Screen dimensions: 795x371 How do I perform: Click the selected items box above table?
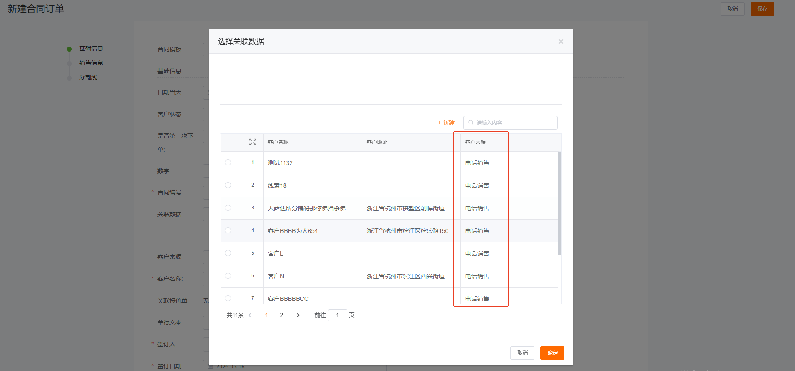coord(391,85)
